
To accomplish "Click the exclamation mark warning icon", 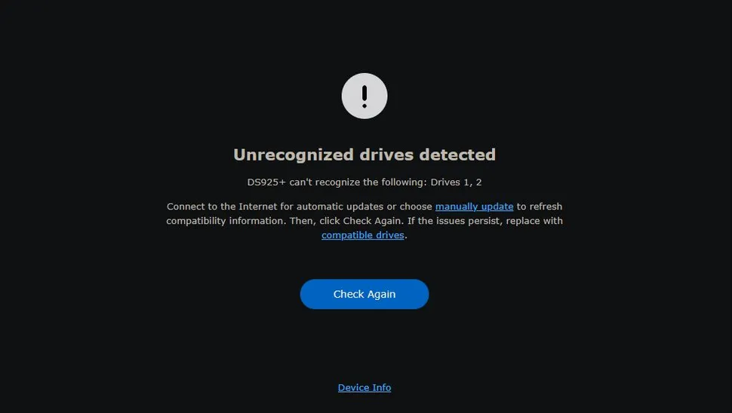I will tap(364, 96).
